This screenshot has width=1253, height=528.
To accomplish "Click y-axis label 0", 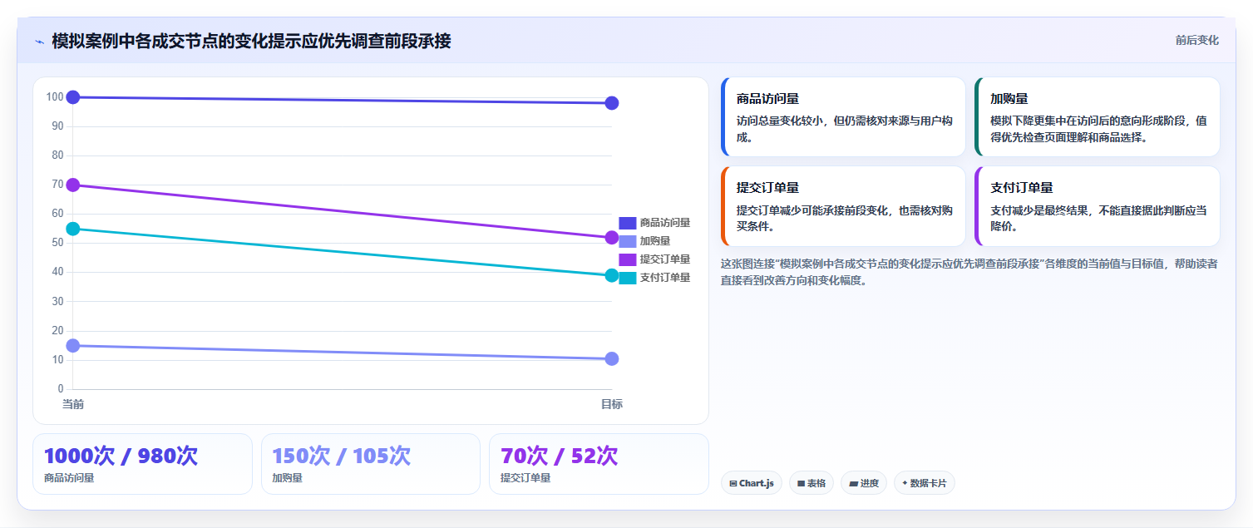I will point(61,389).
